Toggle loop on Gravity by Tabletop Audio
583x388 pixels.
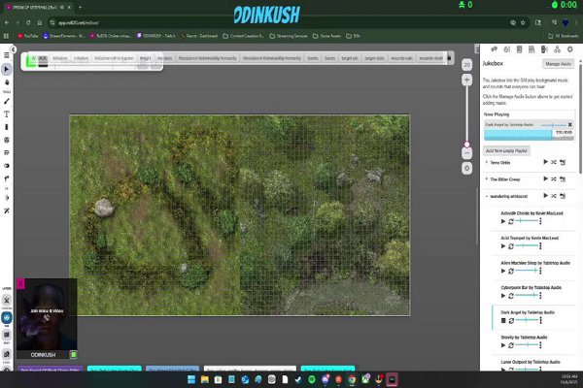click(x=511, y=346)
